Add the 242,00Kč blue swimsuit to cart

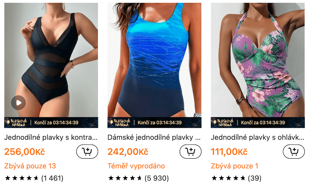pyautogui.click(x=191, y=151)
